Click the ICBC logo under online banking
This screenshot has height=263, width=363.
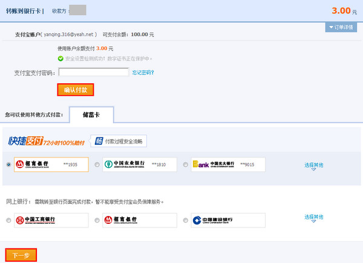click(x=35, y=220)
